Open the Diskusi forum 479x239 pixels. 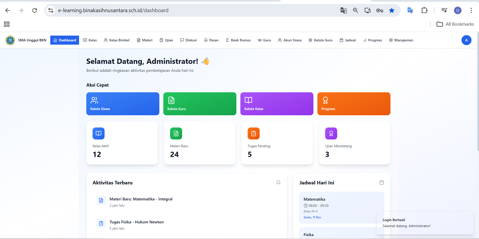pyautogui.click(x=188, y=40)
